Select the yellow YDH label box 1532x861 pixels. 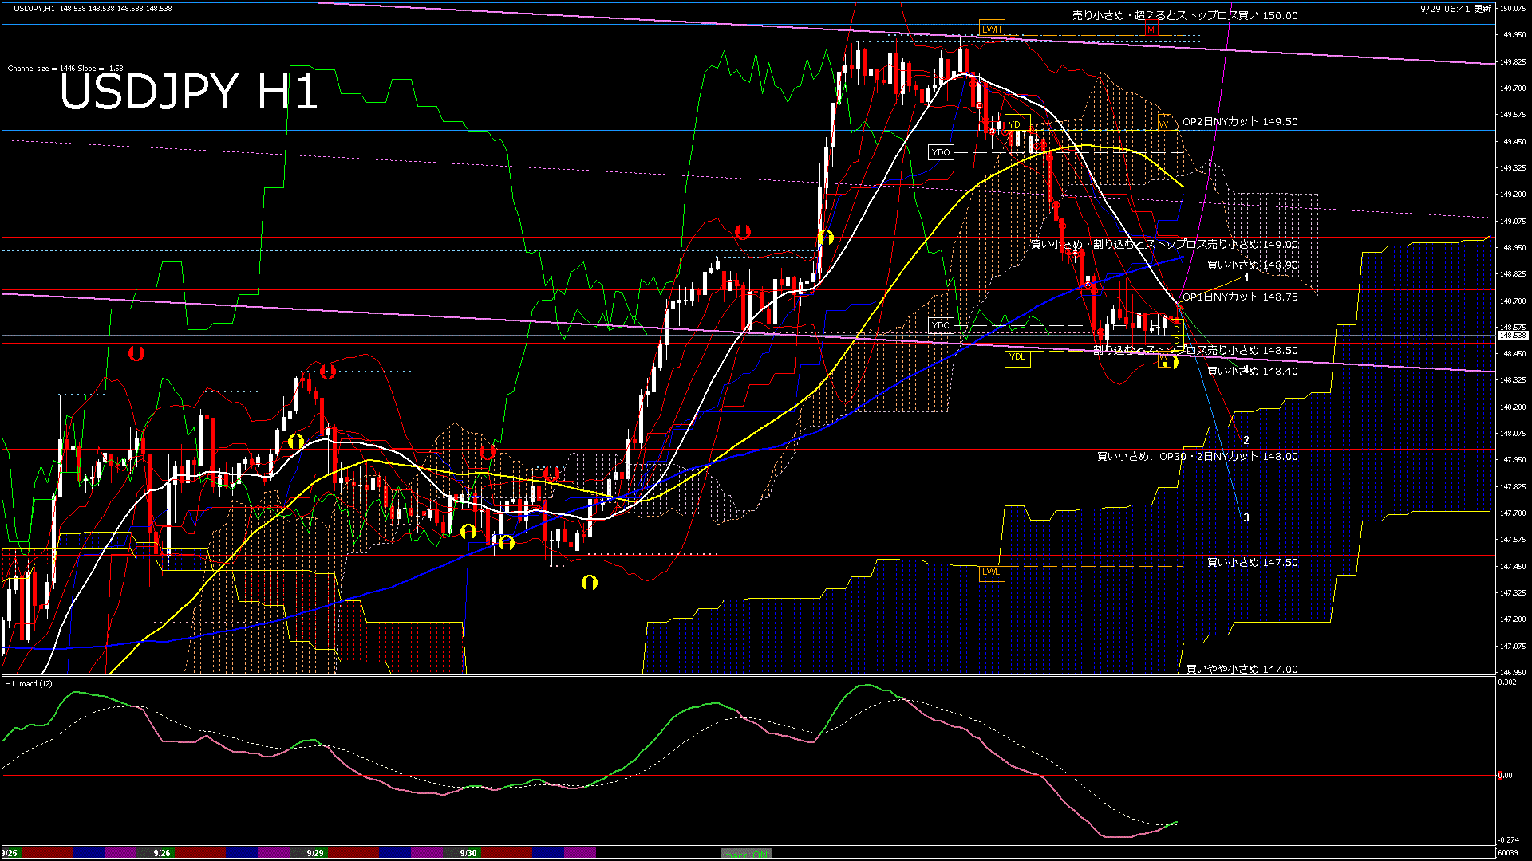tap(1017, 124)
